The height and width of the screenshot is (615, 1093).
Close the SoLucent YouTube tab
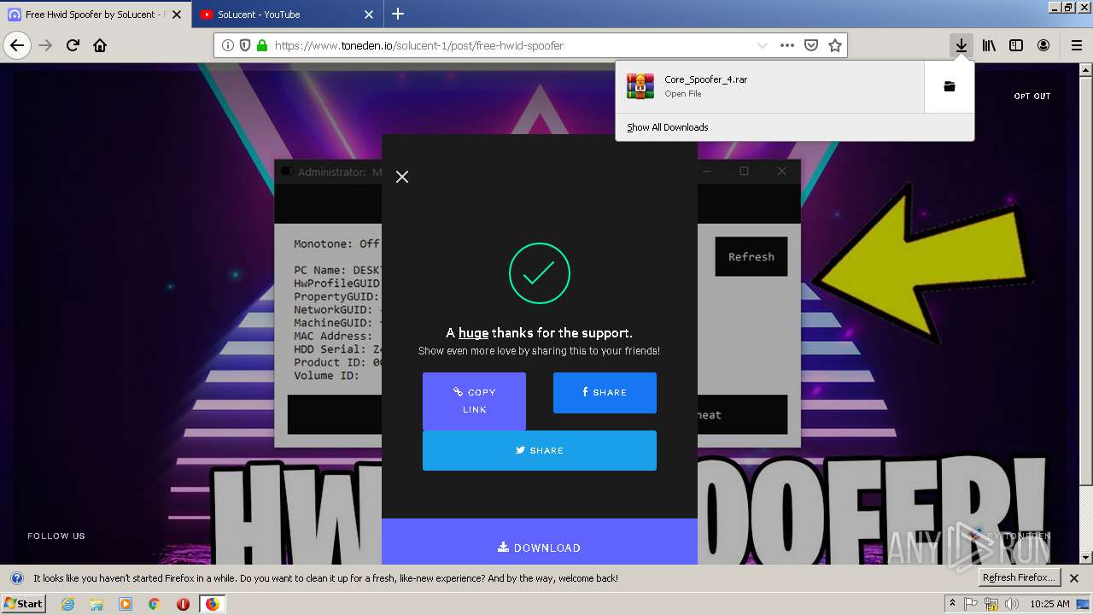coord(369,15)
